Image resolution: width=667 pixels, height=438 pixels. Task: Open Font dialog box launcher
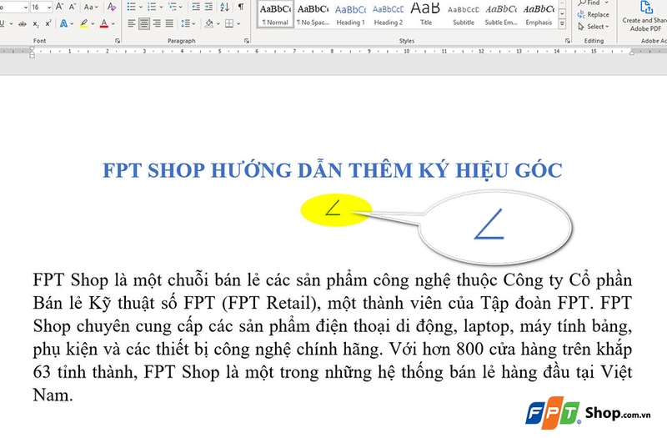coord(118,41)
